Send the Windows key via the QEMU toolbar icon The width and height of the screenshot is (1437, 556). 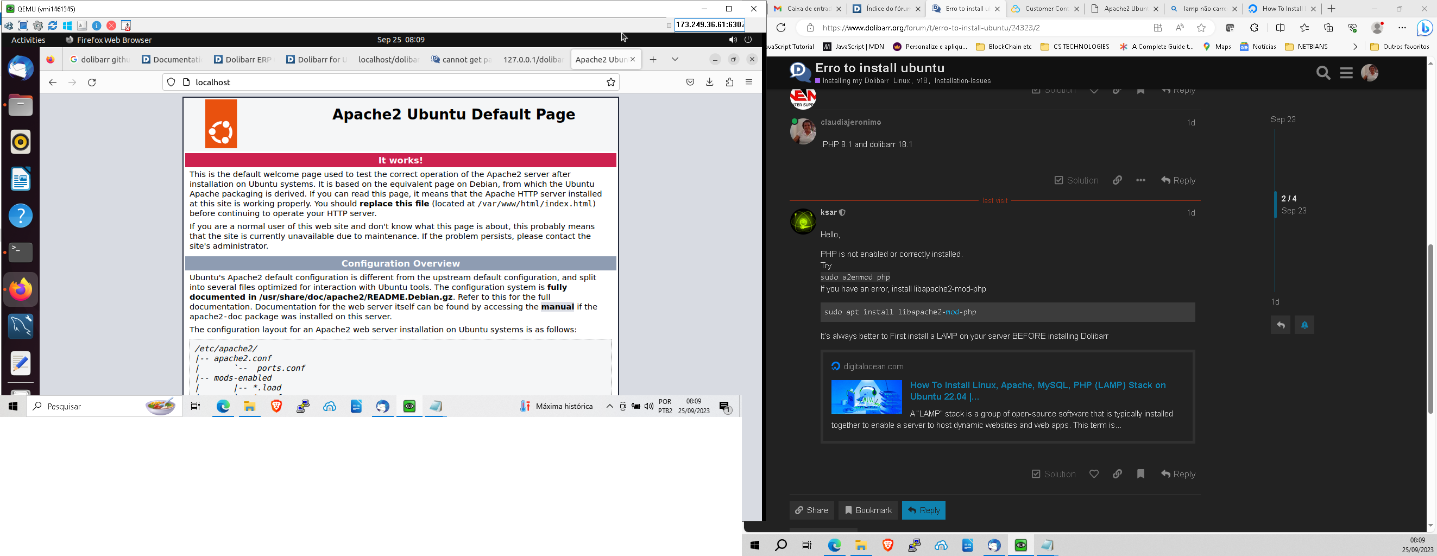(x=67, y=26)
